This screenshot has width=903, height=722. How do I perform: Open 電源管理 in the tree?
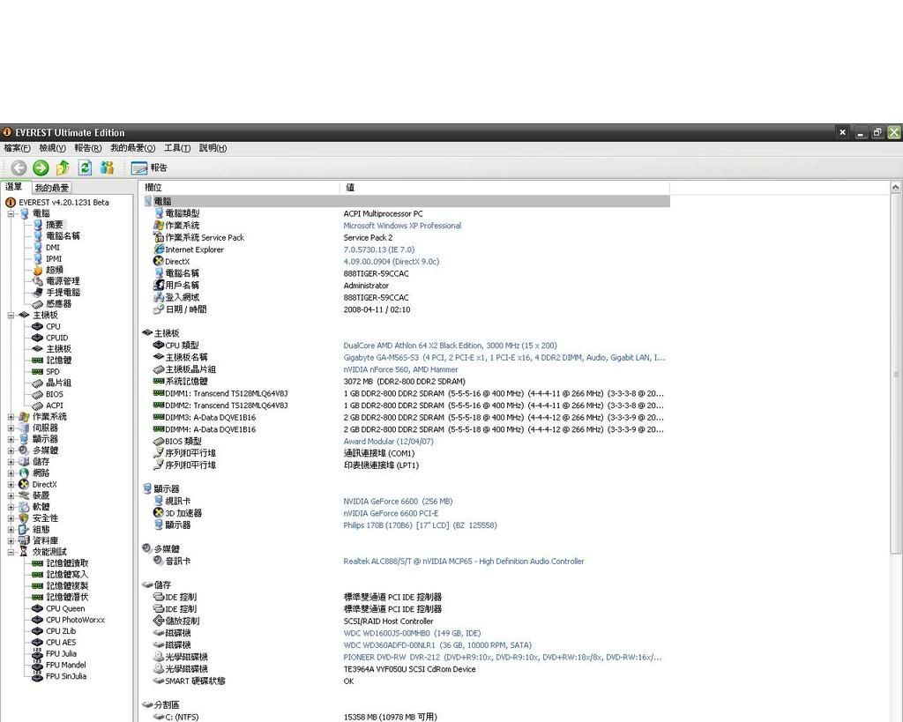click(63, 281)
